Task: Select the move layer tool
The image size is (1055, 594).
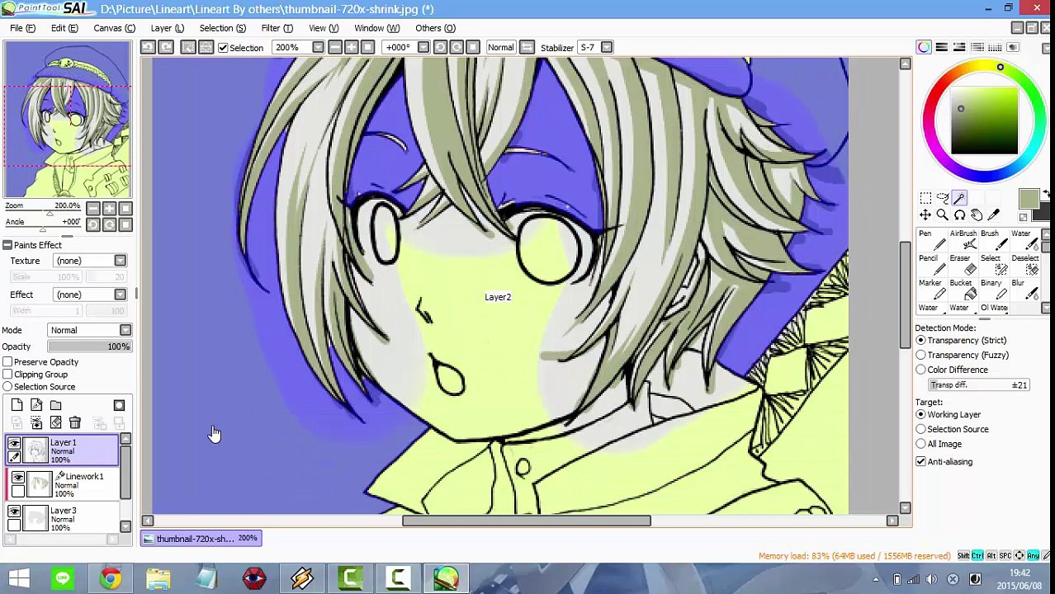Action: tap(925, 215)
